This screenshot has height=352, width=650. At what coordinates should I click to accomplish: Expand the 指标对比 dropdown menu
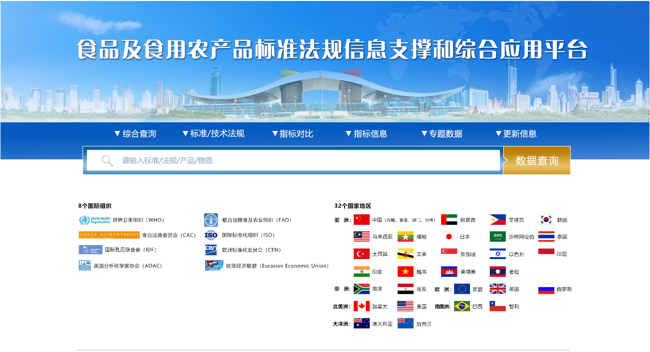tap(292, 134)
